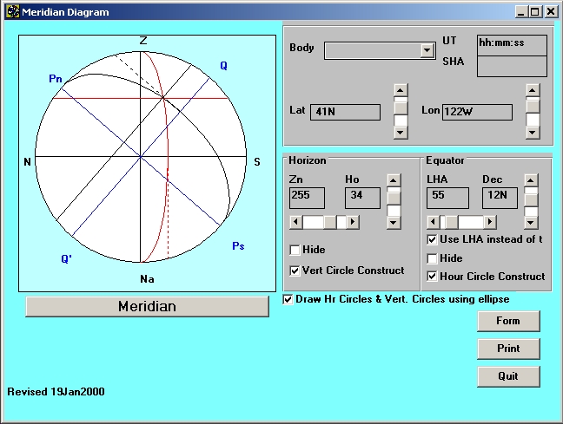Enable Hide checkbox under Horizon

tap(295, 250)
